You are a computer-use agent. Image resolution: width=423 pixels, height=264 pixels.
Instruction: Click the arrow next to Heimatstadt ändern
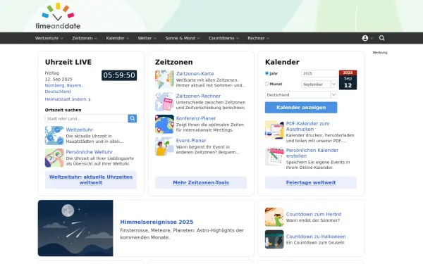[x=90, y=99]
